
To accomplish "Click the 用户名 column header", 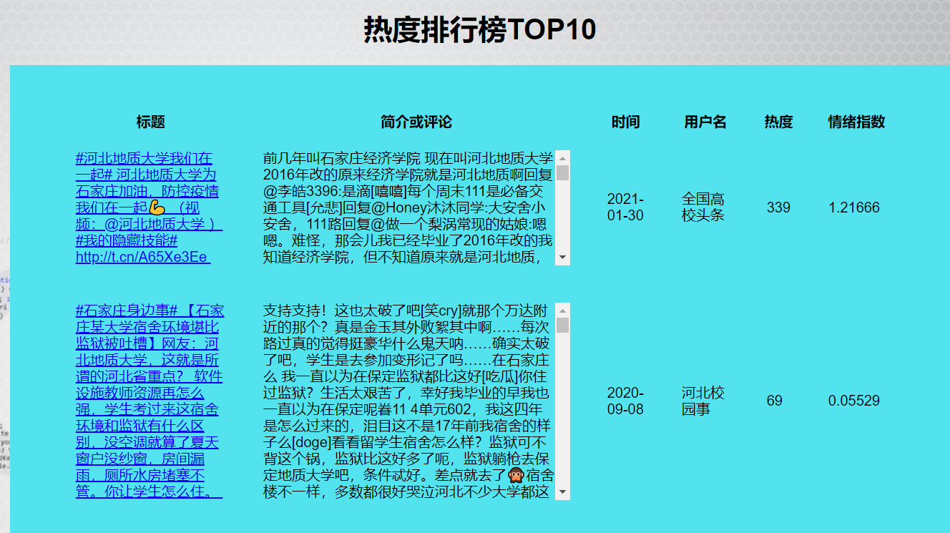I will pyautogui.click(x=705, y=122).
